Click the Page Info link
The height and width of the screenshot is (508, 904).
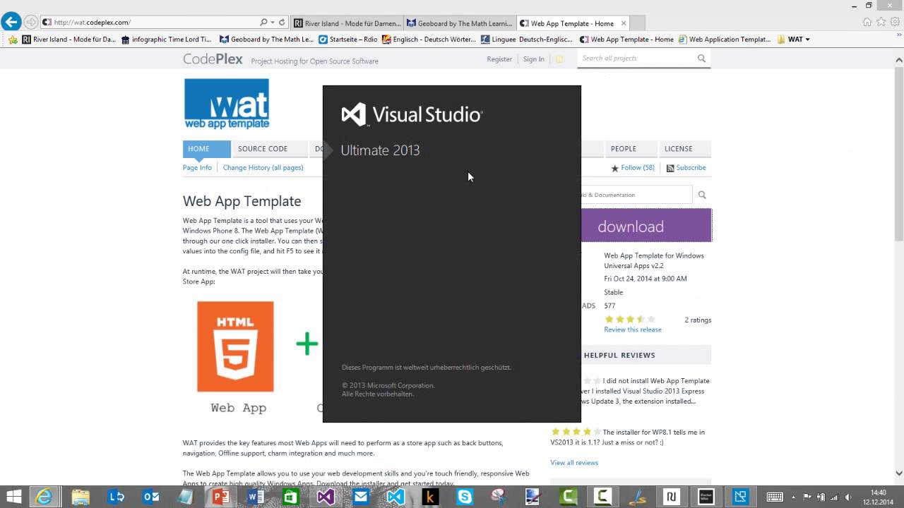(197, 168)
